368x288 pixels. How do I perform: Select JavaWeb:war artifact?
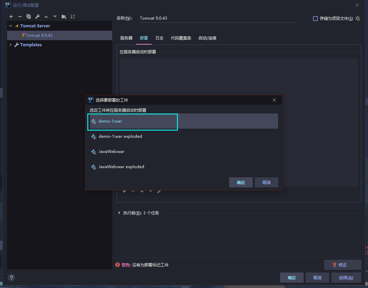point(184,152)
